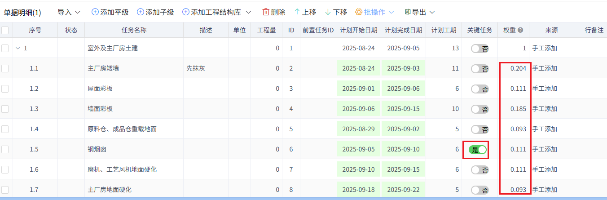
Task: Click the 批操作 gear icon
Action: click(359, 12)
